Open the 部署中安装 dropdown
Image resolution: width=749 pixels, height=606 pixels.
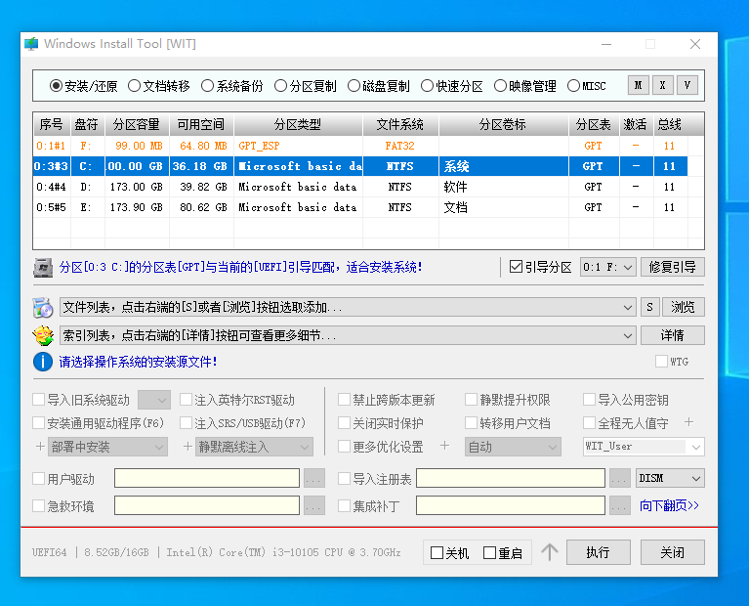click(x=107, y=448)
